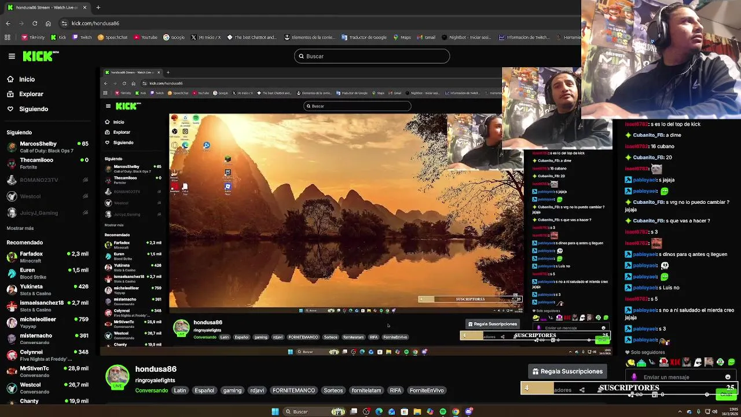This screenshot has height=417, width=741.
Task: Open the Chrome apps grid shortcut
Action: (7, 37)
